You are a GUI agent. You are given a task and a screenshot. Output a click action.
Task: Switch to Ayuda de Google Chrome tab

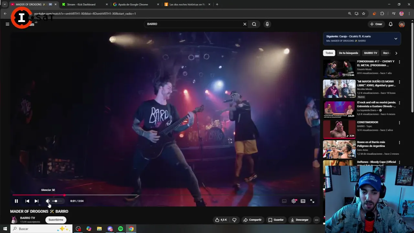click(x=135, y=5)
